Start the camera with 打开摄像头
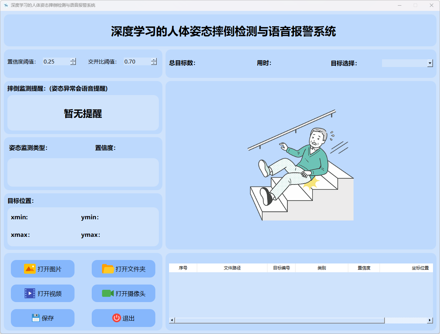Image resolution: width=440 pixels, height=334 pixels. (123, 293)
